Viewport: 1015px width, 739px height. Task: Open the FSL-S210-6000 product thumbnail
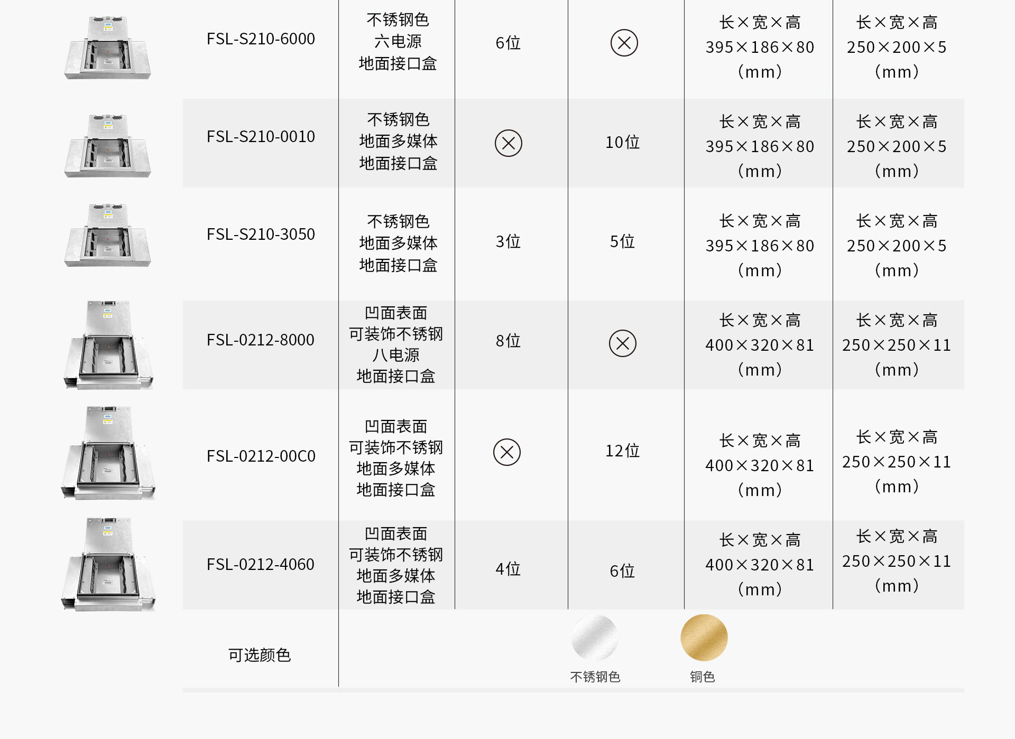(108, 48)
